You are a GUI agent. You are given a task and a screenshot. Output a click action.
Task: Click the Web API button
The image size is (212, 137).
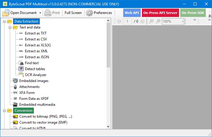pyautogui.click(x=132, y=13)
